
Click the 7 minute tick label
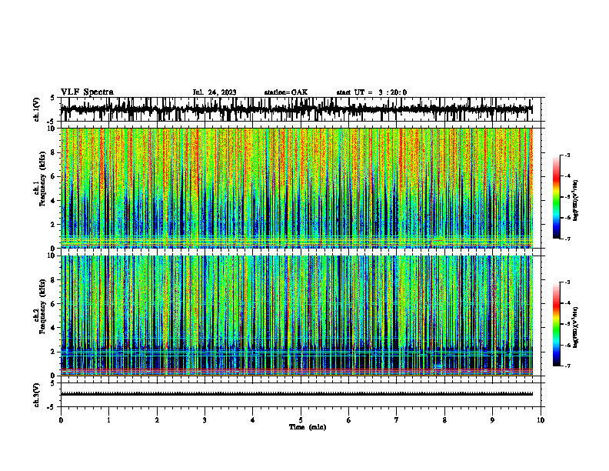(x=397, y=420)
